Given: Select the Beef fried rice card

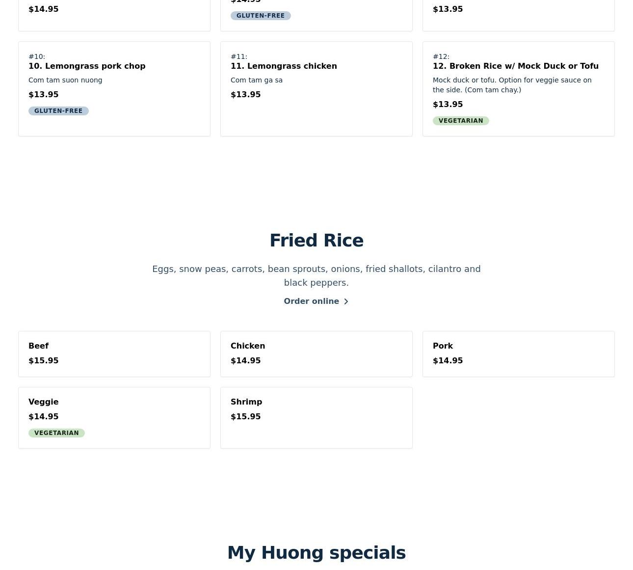Looking at the screenshot, I should tap(114, 354).
